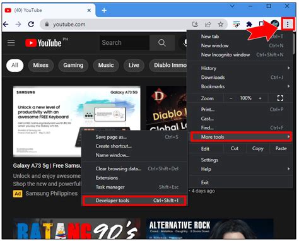Click Paste in the Edit row
The image size is (299, 241).
click(x=281, y=148)
